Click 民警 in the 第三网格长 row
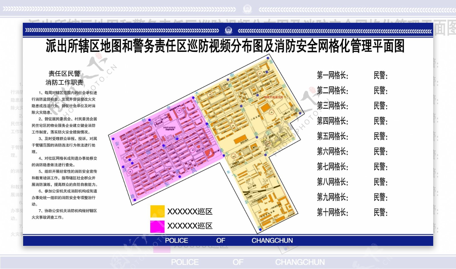The image size is (456, 269). coord(381,106)
